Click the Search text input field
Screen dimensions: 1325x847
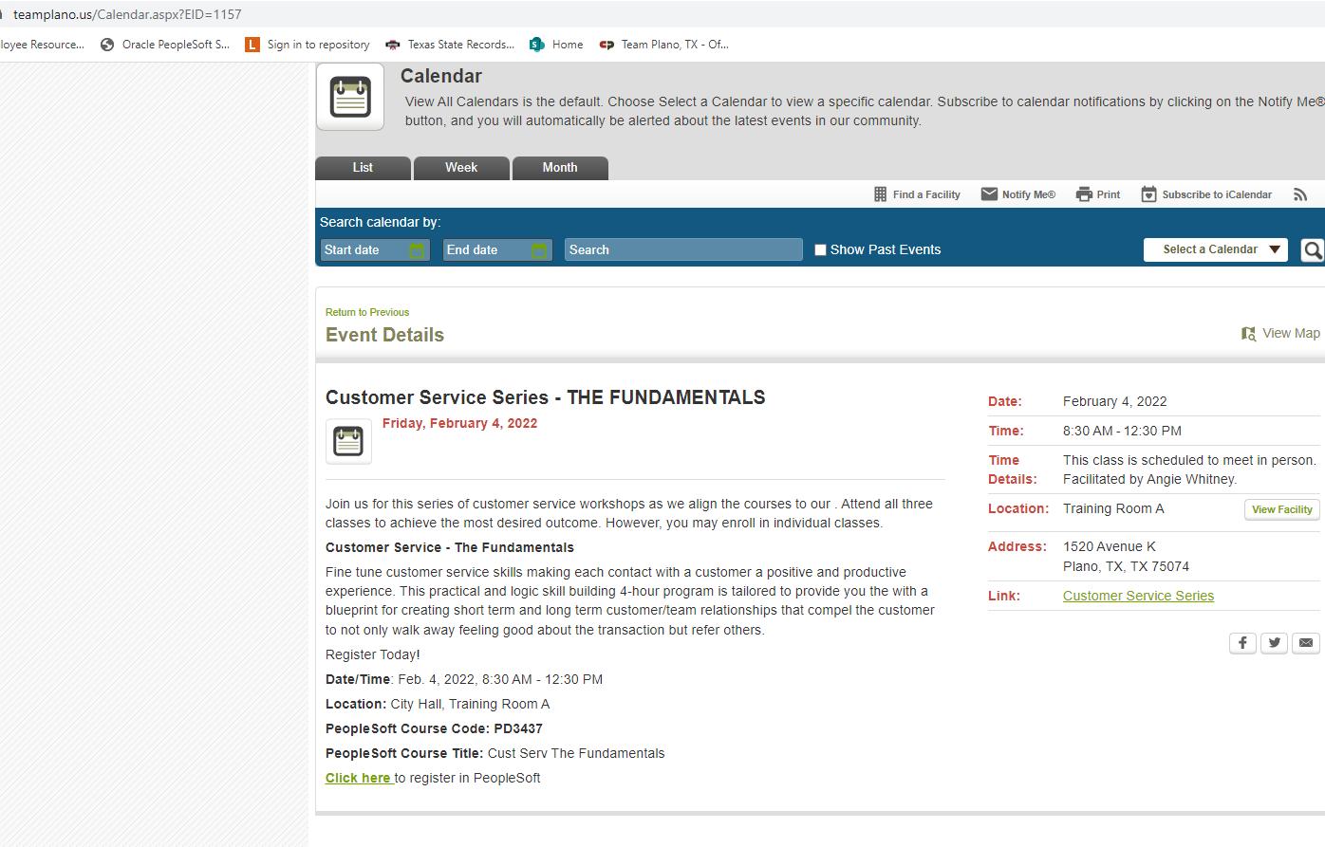point(683,249)
